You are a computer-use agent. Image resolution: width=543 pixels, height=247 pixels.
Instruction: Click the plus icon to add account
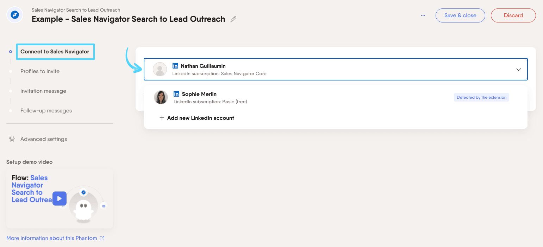162,118
